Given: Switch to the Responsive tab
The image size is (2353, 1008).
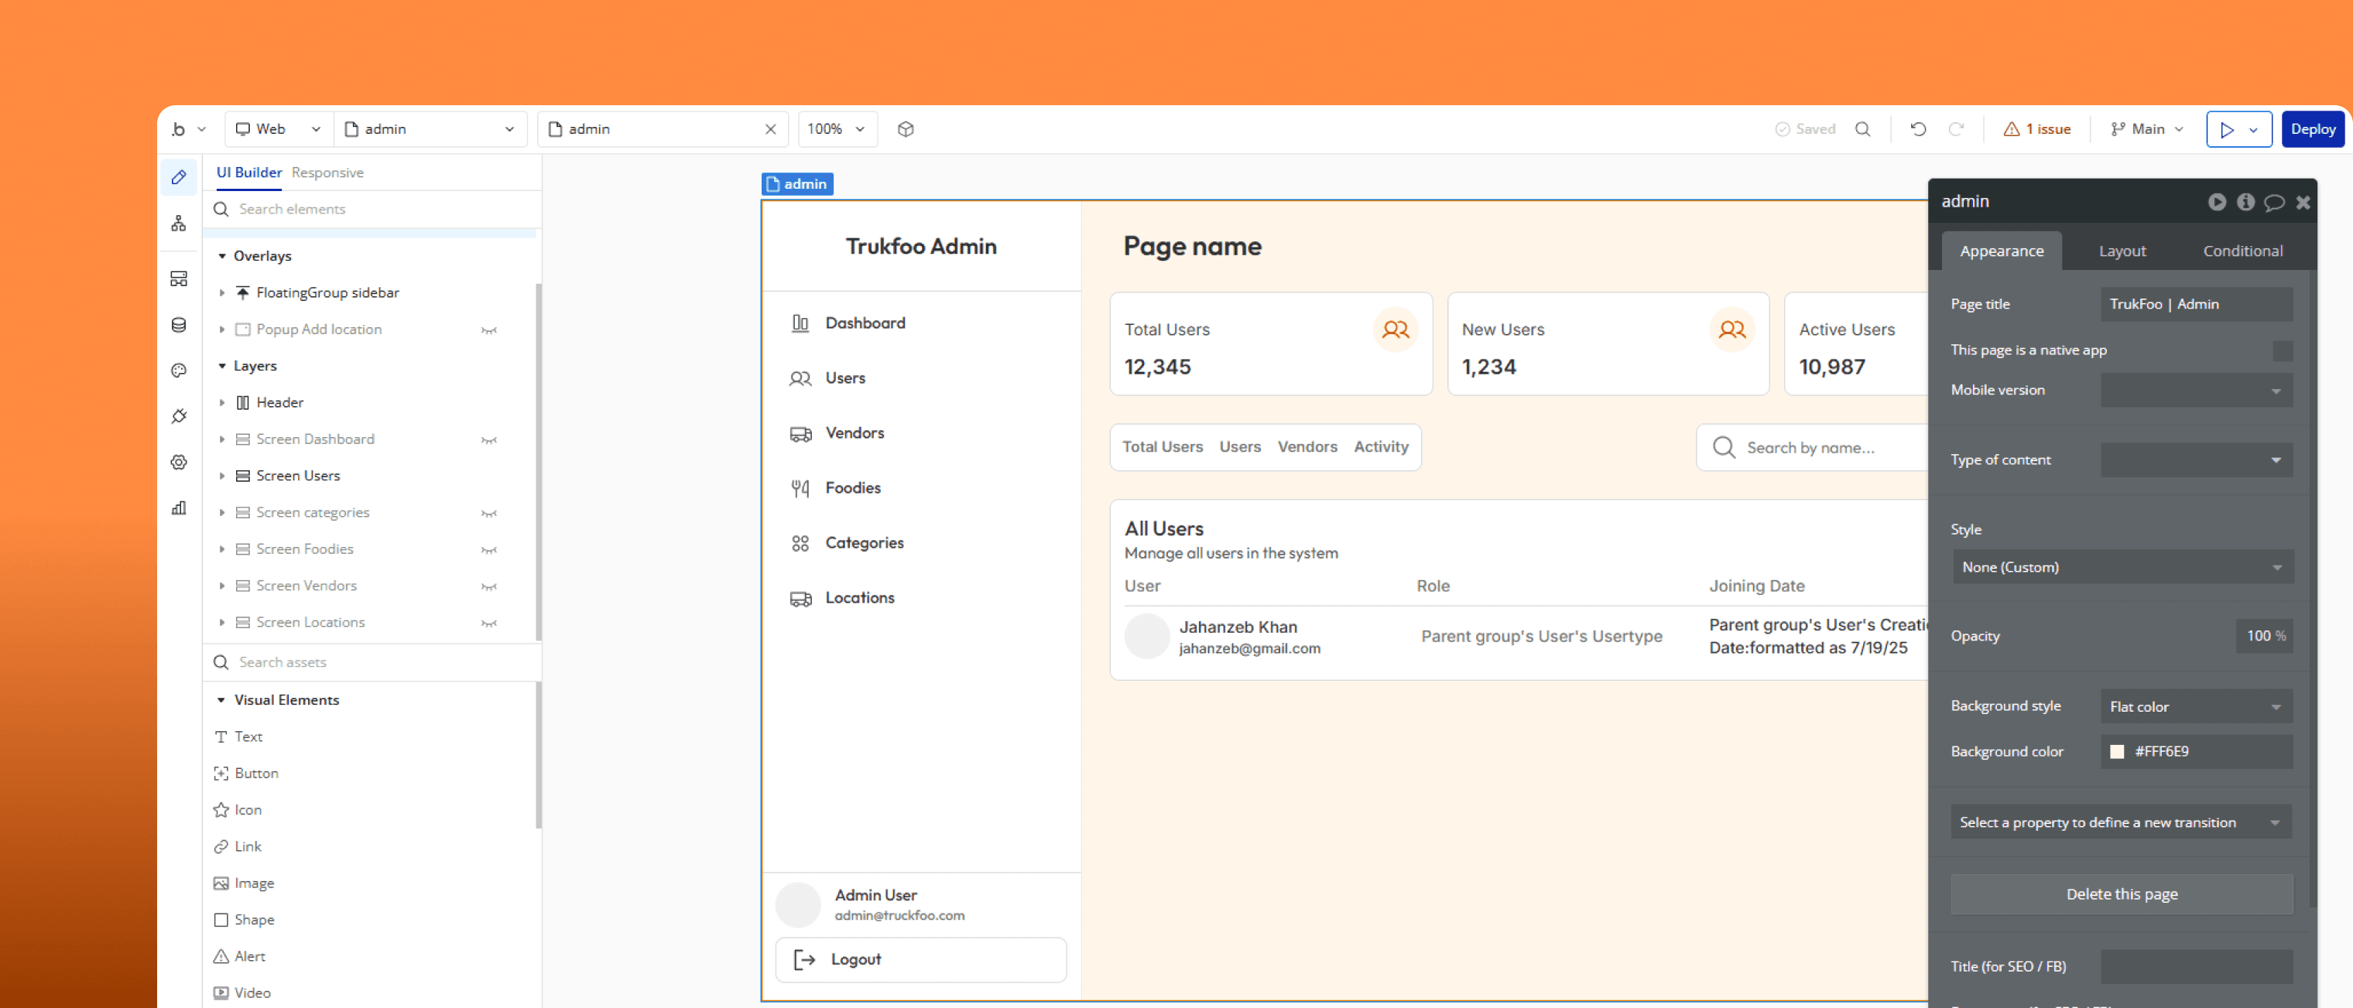Looking at the screenshot, I should (x=327, y=173).
